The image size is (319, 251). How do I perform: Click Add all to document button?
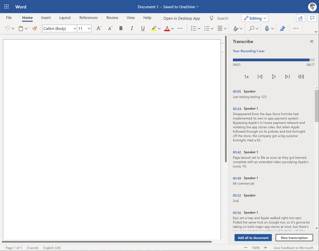pos(253,238)
